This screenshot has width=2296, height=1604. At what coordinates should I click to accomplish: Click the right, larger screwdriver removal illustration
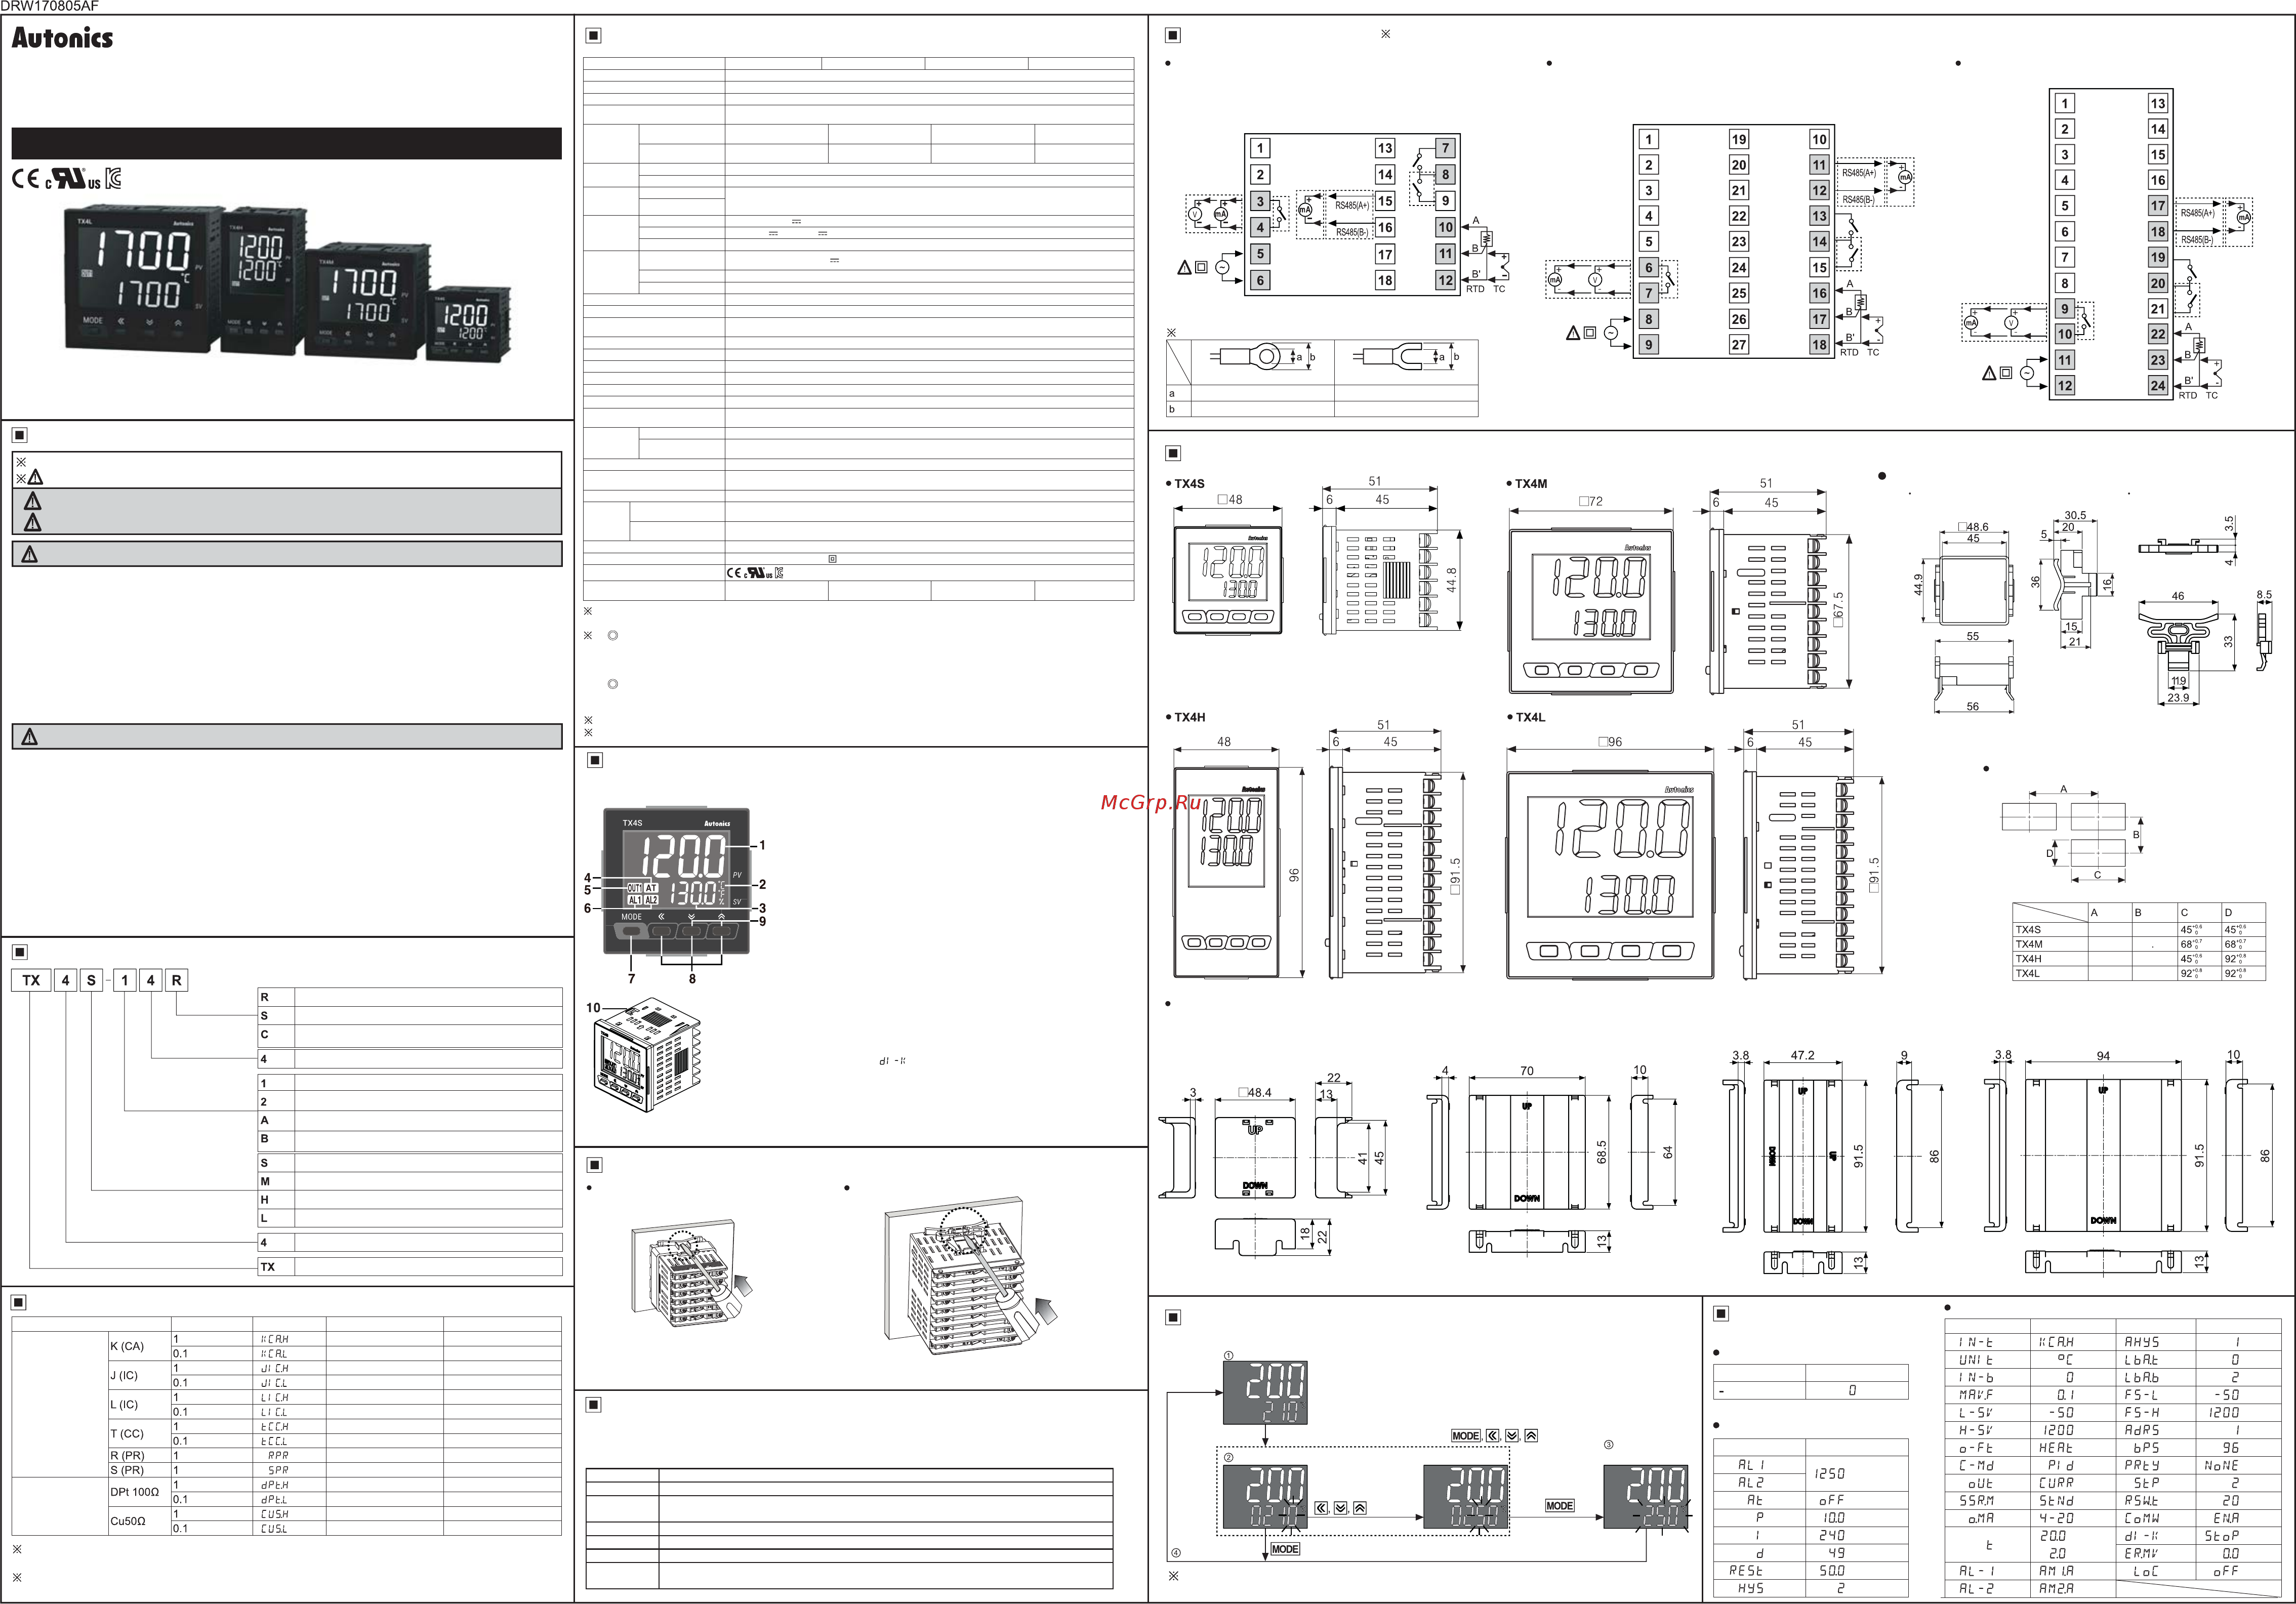970,1276
